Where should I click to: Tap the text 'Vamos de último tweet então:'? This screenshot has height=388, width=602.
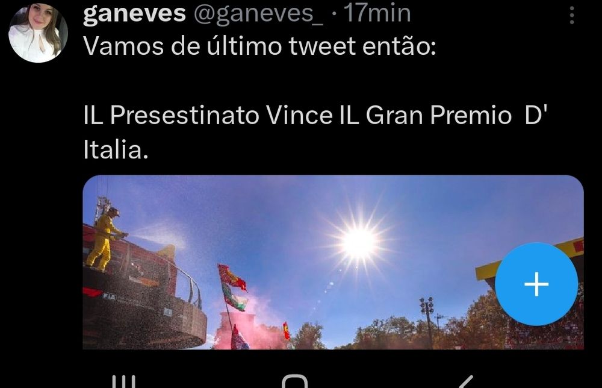pos(259,46)
